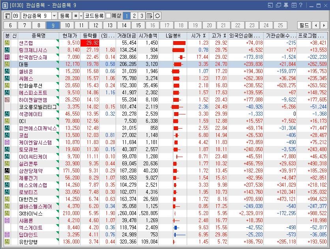
Task: Click the 필드 button
Action: pyautogui.click(x=304, y=25)
